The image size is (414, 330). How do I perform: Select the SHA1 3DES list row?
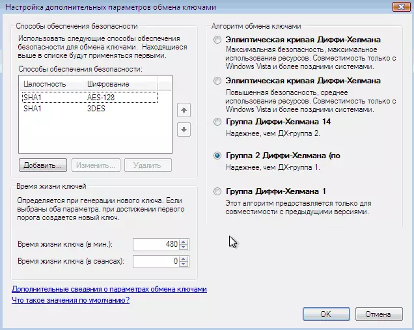click(89, 109)
